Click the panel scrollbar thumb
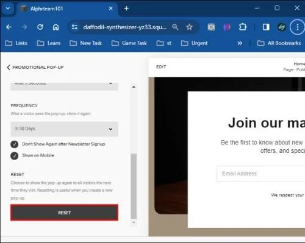This screenshot has height=243, width=305. pos(134,186)
